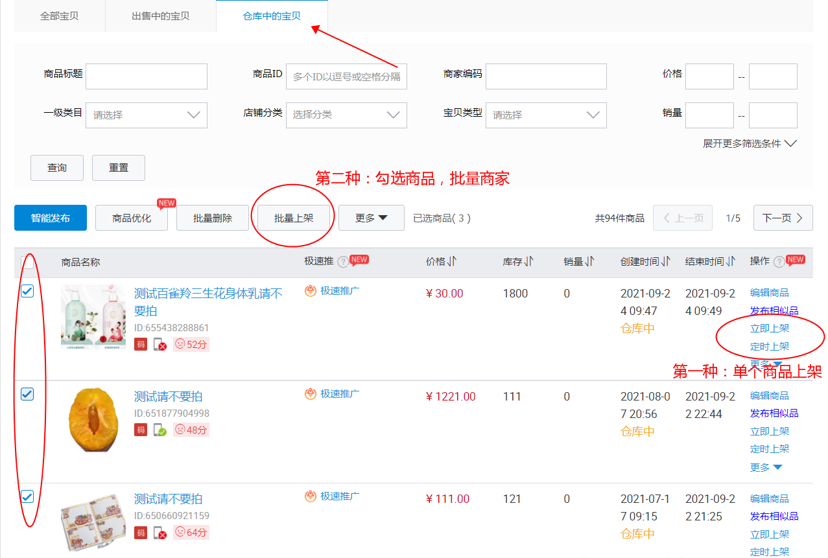This screenshot has width=828, height=558.
Task: Open the 全部宝贝 tab
Action: pyautogui.click(x=60, y=16)
